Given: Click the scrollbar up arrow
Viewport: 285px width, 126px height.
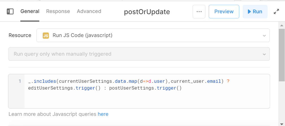Looking at the screenshot, I should pos(282,25).
